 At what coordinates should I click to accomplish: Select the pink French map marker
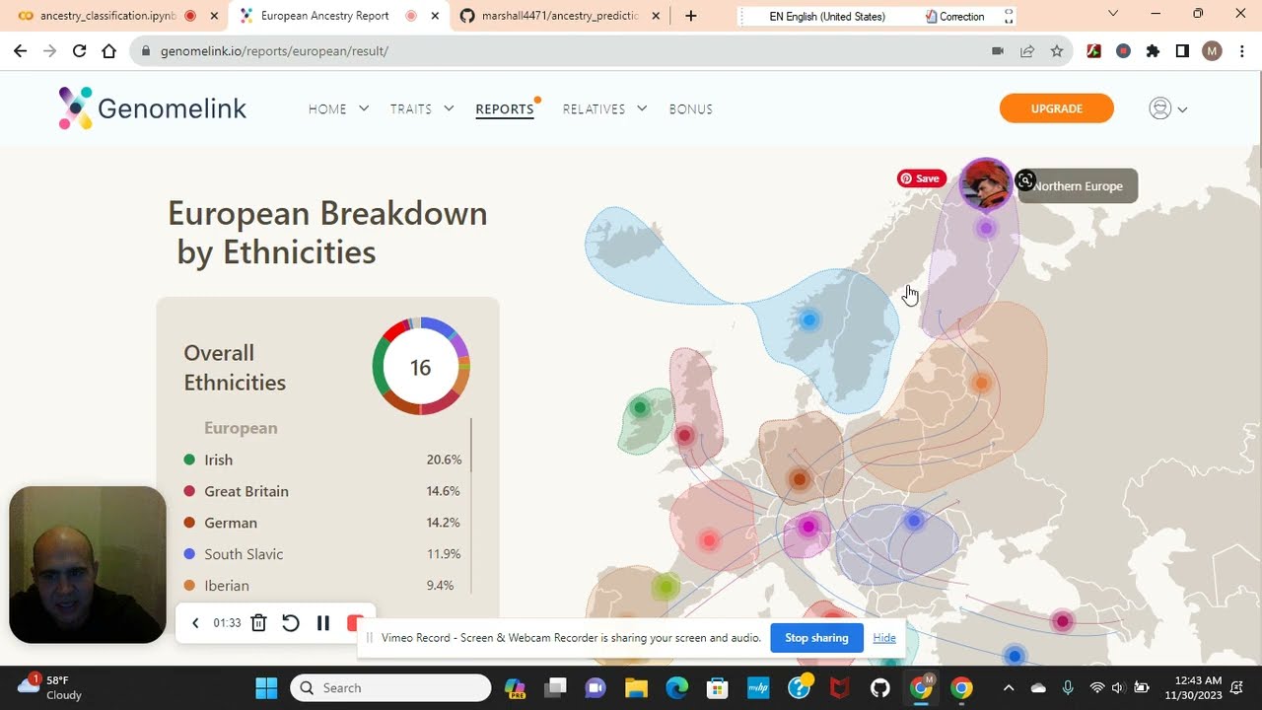click(708, 539)
